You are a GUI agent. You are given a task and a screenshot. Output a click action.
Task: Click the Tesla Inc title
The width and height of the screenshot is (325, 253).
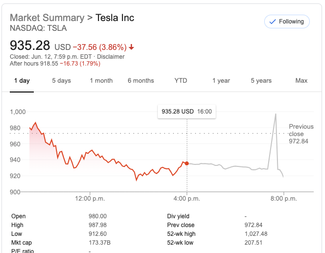115,18
